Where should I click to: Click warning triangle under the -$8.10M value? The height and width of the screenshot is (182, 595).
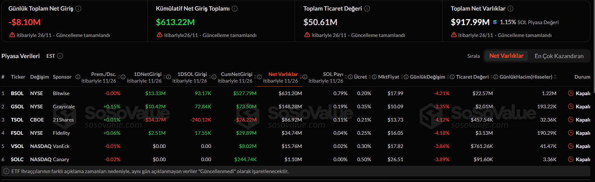click(12, 35)
